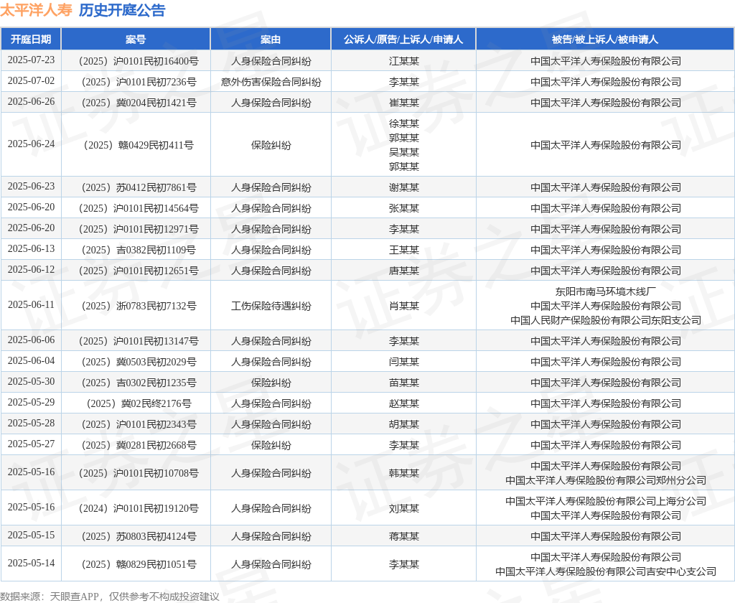Click plaintiff name 张某某
The image size is (735, 603).
(x=403, y=208)
